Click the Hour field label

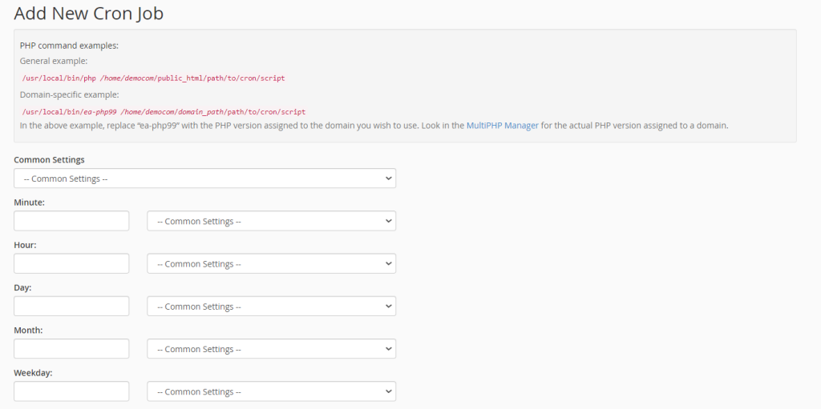coord(25,245)
